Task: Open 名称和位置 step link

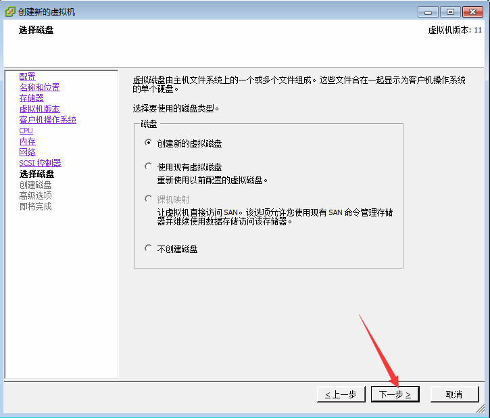Action: point(39,87)
